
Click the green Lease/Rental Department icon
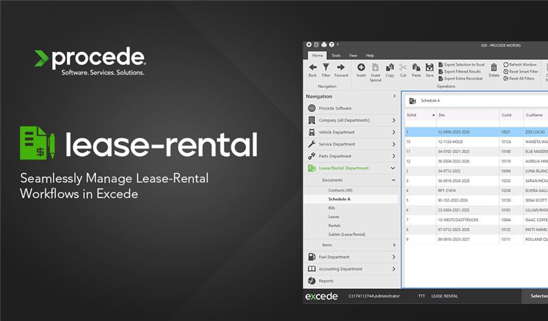(312, 168)
